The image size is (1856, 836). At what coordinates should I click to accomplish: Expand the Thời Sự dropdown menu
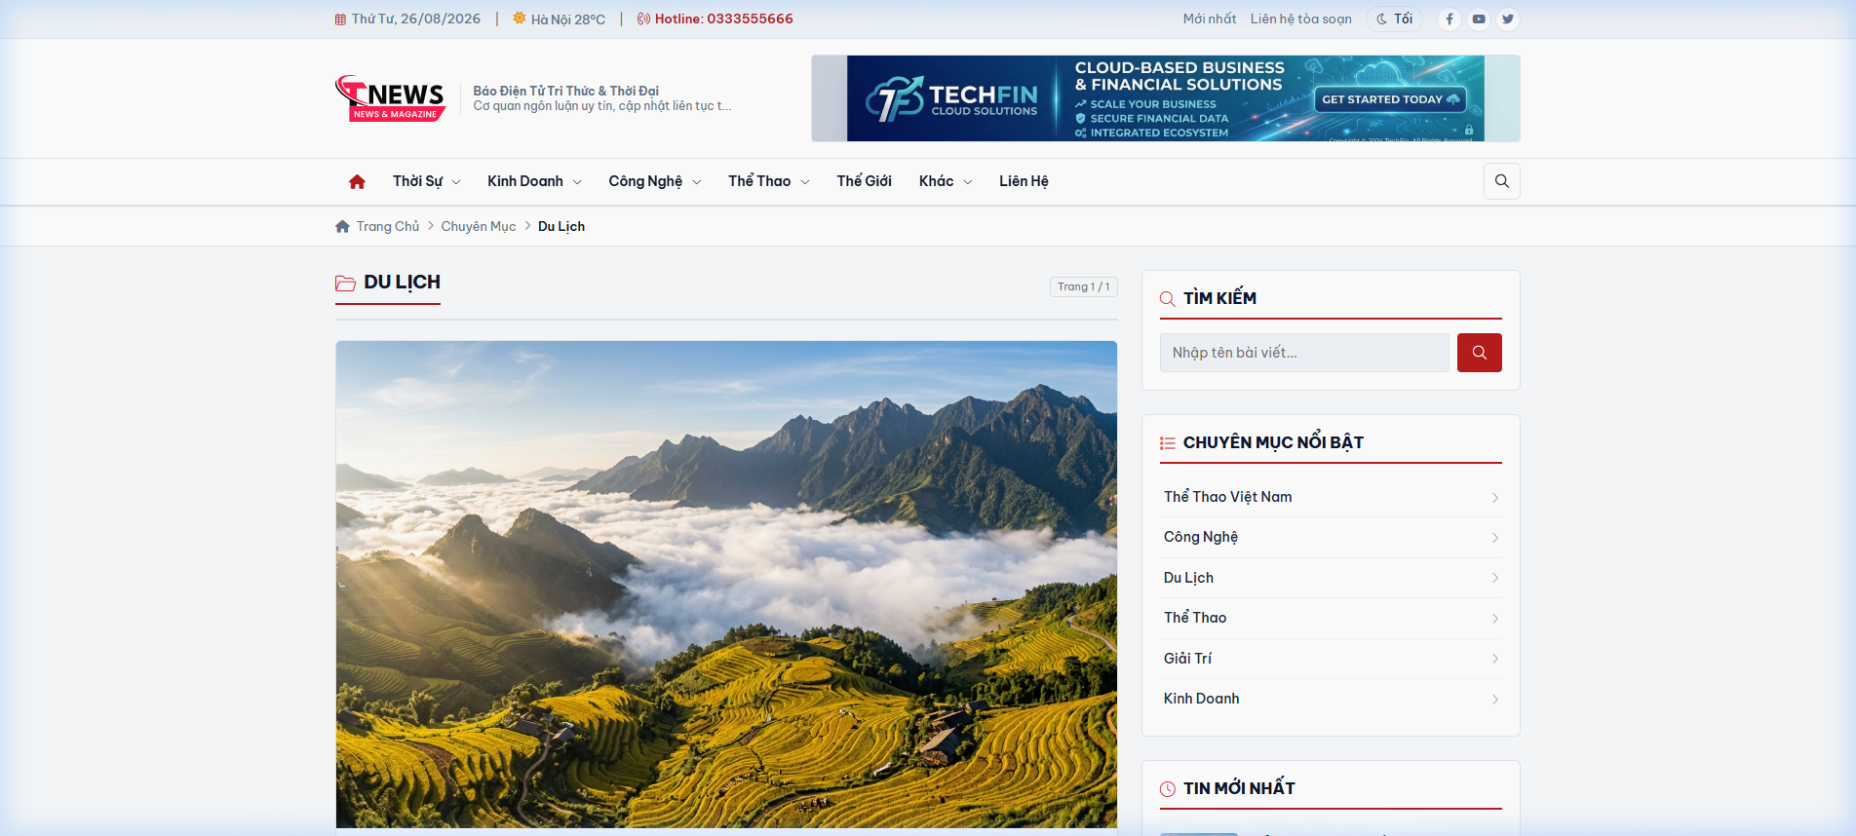[426, 181]
